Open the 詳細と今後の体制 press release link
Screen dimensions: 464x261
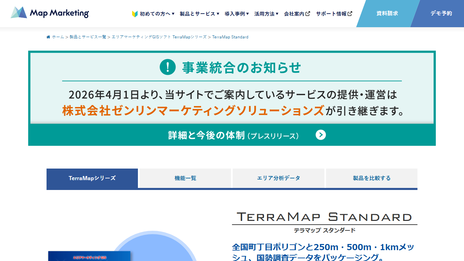233,135
